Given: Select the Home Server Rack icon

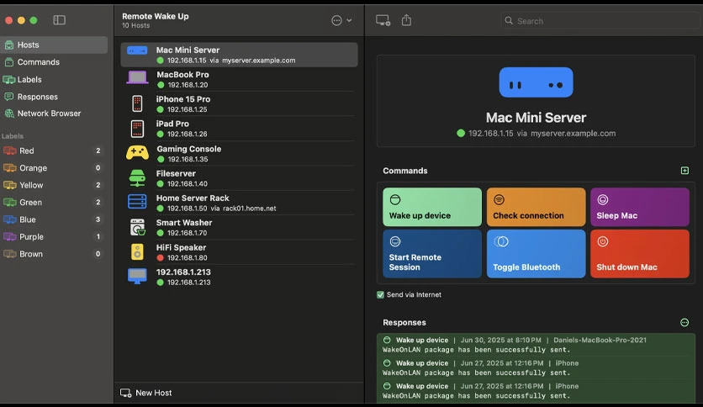Looking at the screenshot, I should click(137, 202).
